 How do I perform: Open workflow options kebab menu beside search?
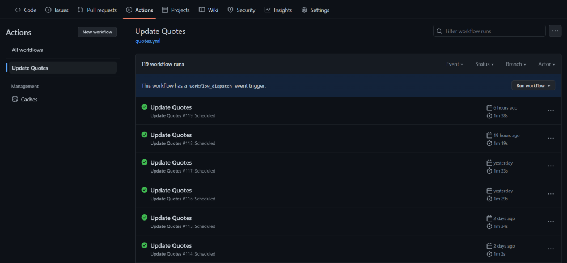click(556, 31)
